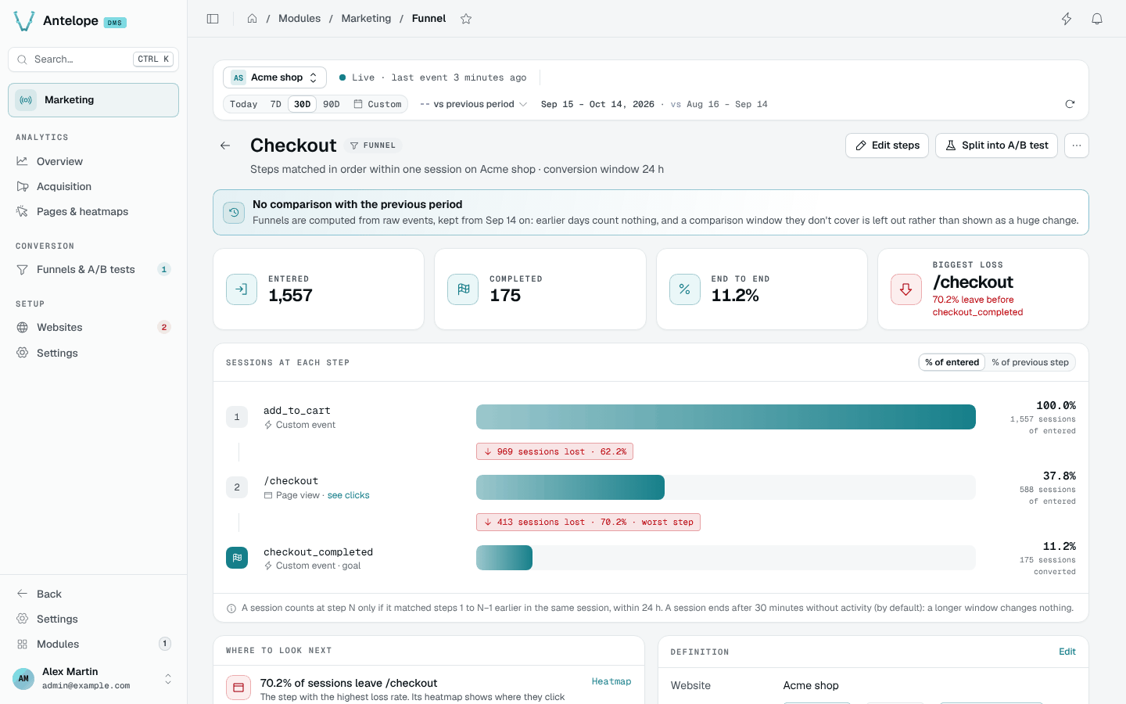The image size is (1126, 704).
Task: Click the 969 sessions lost badge
Action: [x=554, y=451]
